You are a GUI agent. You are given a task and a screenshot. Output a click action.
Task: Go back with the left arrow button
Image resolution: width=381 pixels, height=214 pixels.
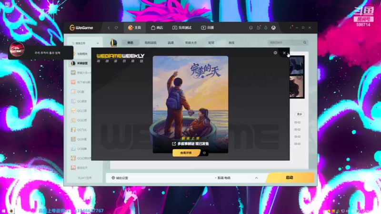coord(109,28)
